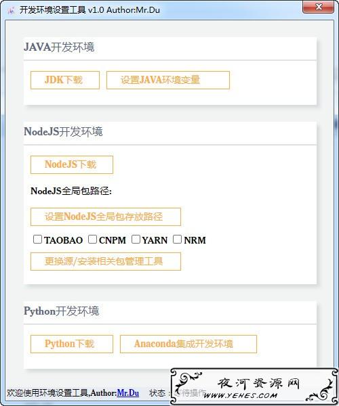Select the NodeJS开发环境 section header

click(63, 131)
